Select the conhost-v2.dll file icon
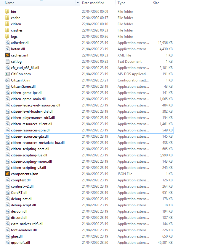 click(x=7, y=186)
